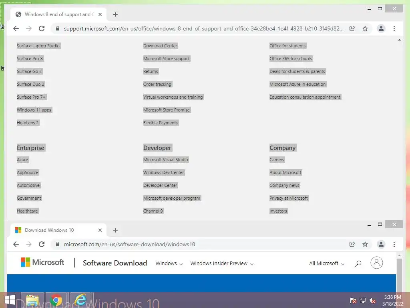Open Office for students link
This screenshot has height=308, width=410.
(287, 46)
